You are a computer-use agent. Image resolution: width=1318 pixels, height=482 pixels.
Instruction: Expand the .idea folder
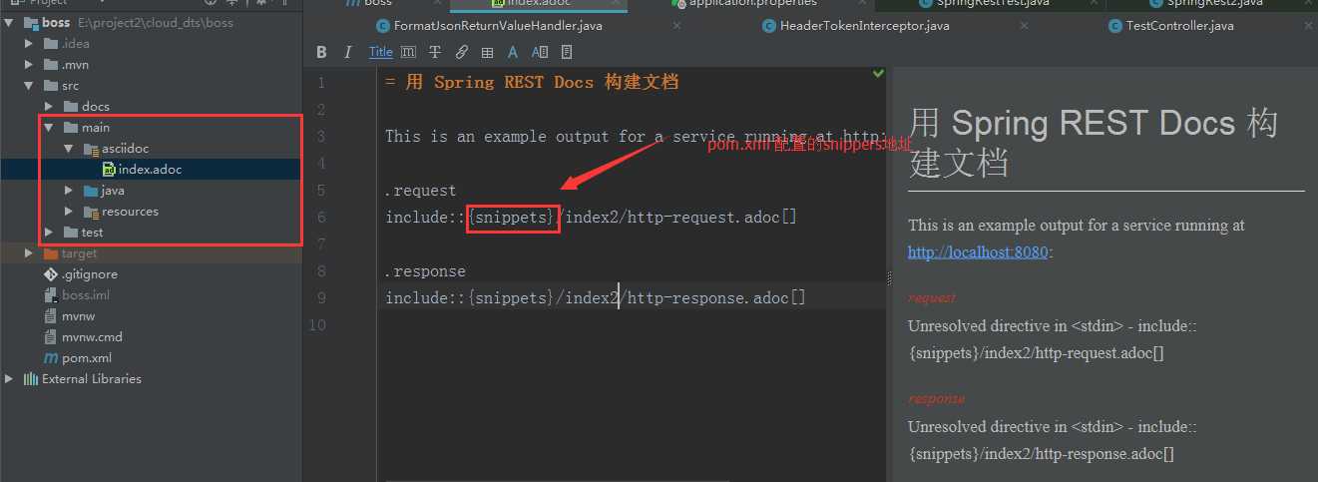pyautogui.click(x=31, y=44)
